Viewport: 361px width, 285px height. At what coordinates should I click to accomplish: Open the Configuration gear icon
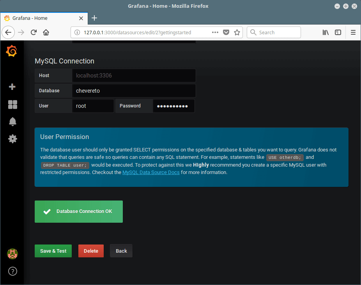point(12,139)
